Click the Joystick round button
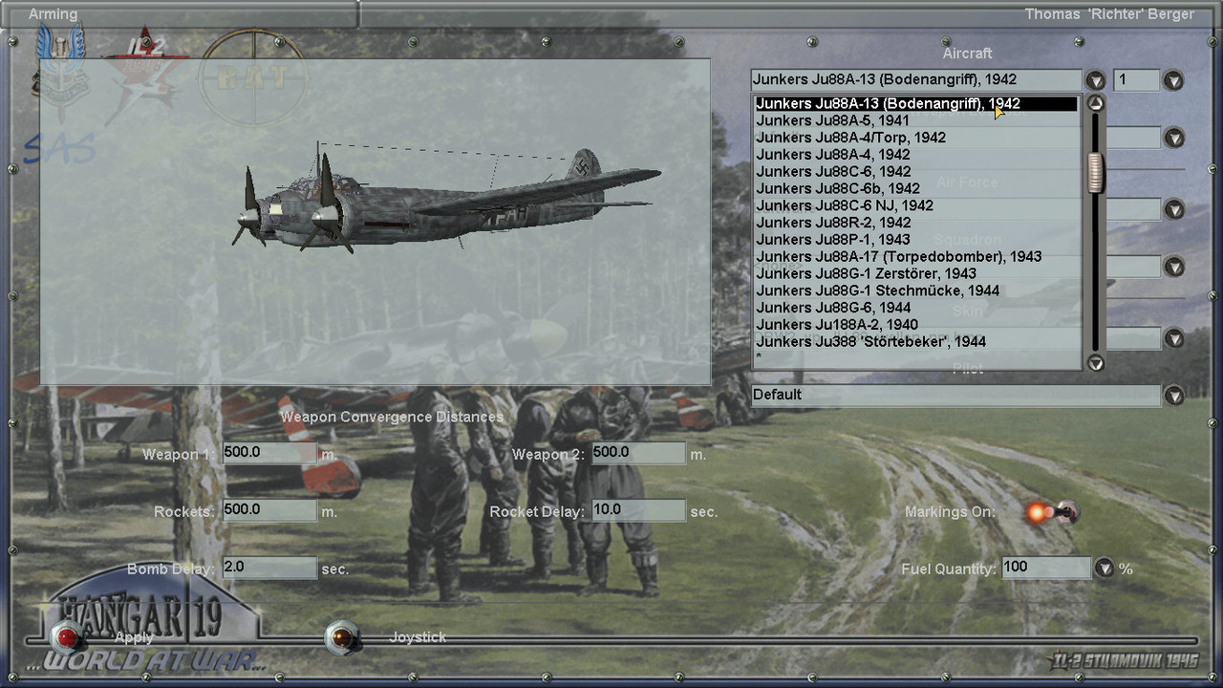1223x688 pixels. pyautogui.click(x=341, y=637)
